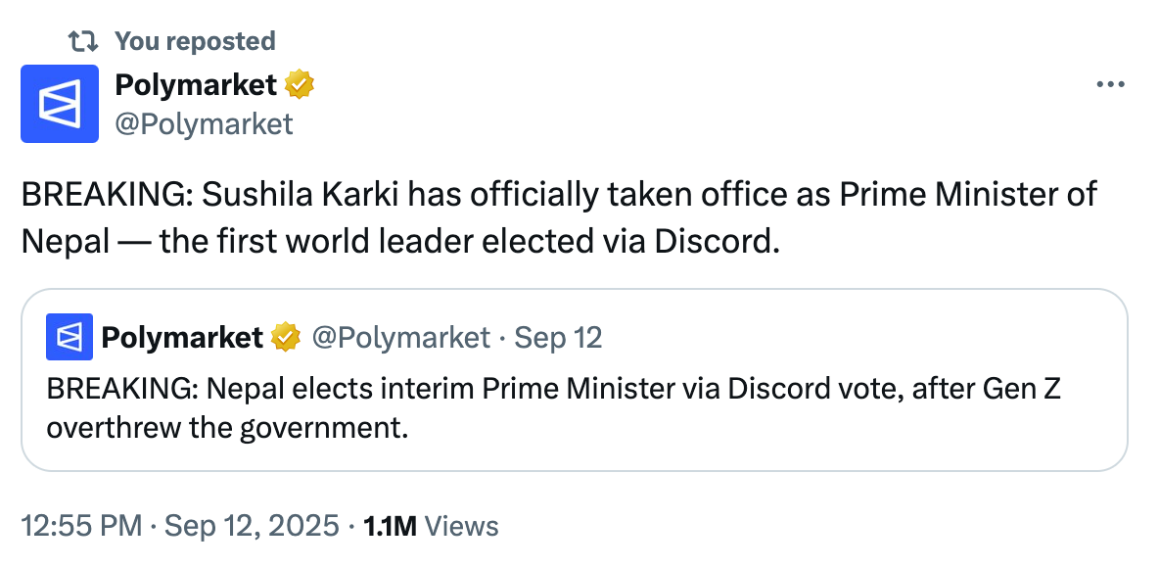Click the main tweet text about Sushila Karki
Viewport: 1159px width, 568px height.
pos(558,195)
